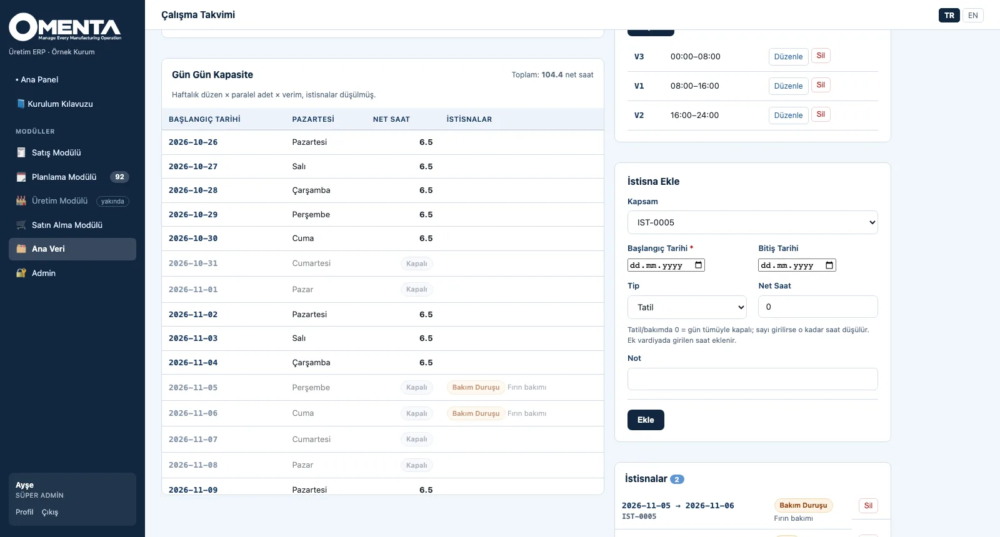Viewport: 1000px width, 537px height.
Task: Click the Üretim Modülü factory icon
Action: [21, 200]
